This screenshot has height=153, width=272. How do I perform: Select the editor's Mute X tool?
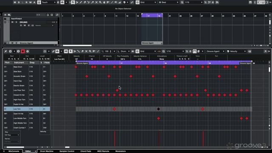pyautogui.click(x=86, y=51)
